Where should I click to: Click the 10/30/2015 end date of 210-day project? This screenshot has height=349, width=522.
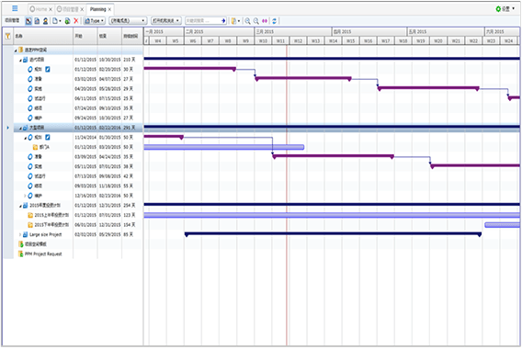click(x=109, y=60)
